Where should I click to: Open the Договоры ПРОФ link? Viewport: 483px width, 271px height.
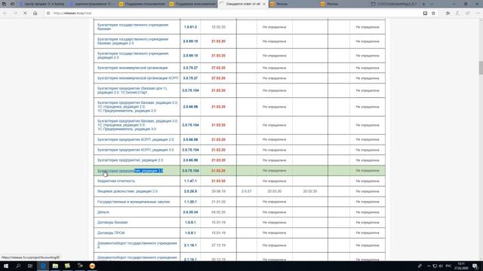[111, 233]
